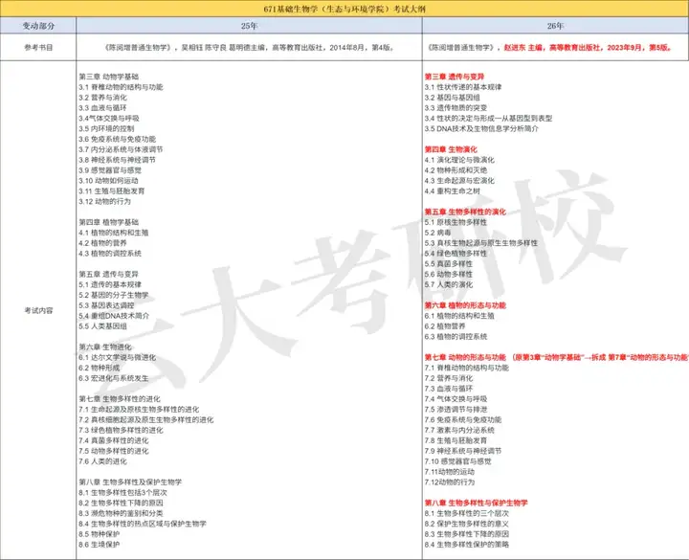The image size is (689, 560).
Task: Click the red heading "第三章 遗传与变异"
Action: pyautogui.click(x=455, y=77)
